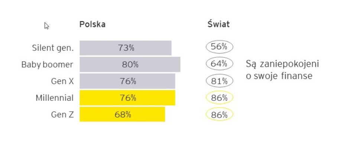
Task: Click Millennial's yellow-outlined 86% oval
Action: 219,98
